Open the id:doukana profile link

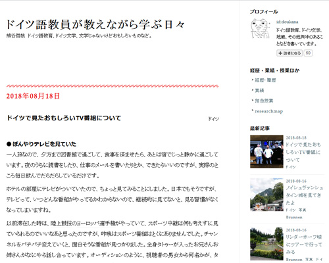point(287,22)
